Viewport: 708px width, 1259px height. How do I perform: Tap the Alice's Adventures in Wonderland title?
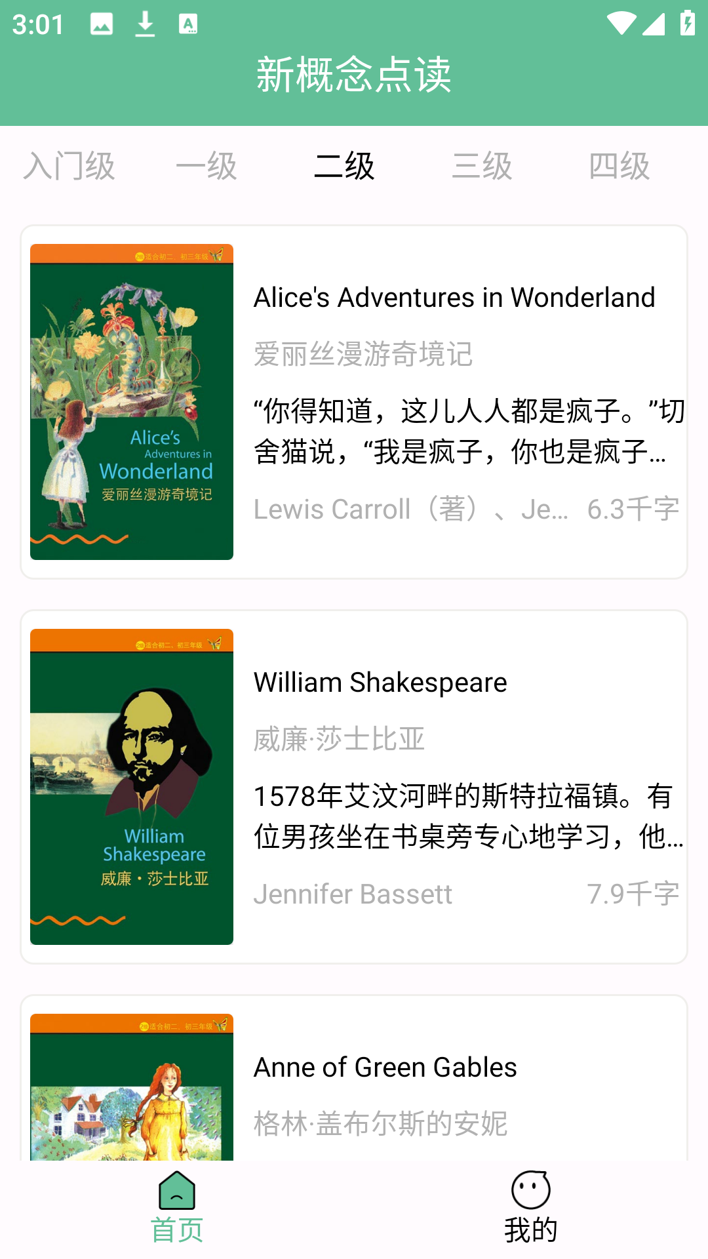click(454, 298)
